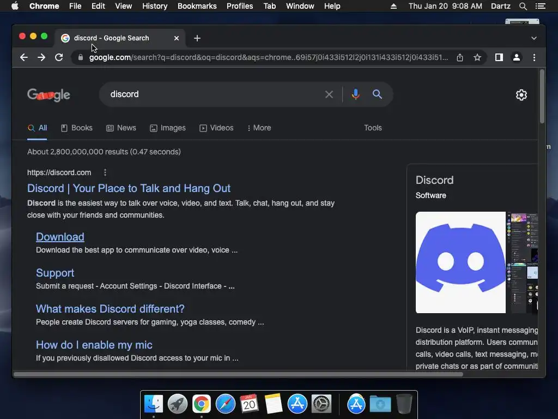
Task: Open the Edit menu
Action: click(x=98, y=6)
